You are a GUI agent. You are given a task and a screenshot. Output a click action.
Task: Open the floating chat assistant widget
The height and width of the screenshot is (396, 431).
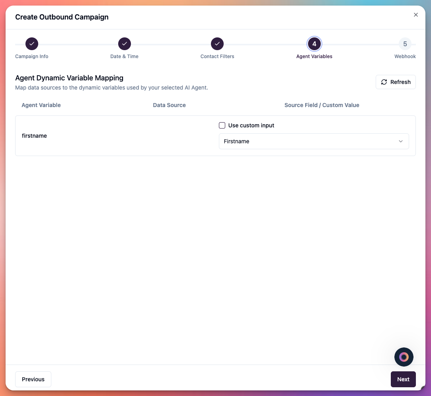tap(404, 357)
